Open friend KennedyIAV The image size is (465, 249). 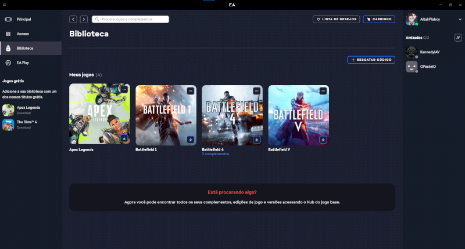coord(430,52)
